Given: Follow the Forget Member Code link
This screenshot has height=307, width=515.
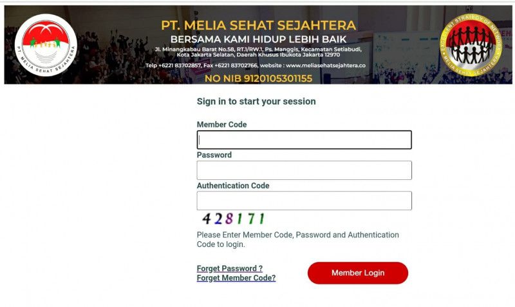Looking at the screenshot, I should click(x=236, y=278).
